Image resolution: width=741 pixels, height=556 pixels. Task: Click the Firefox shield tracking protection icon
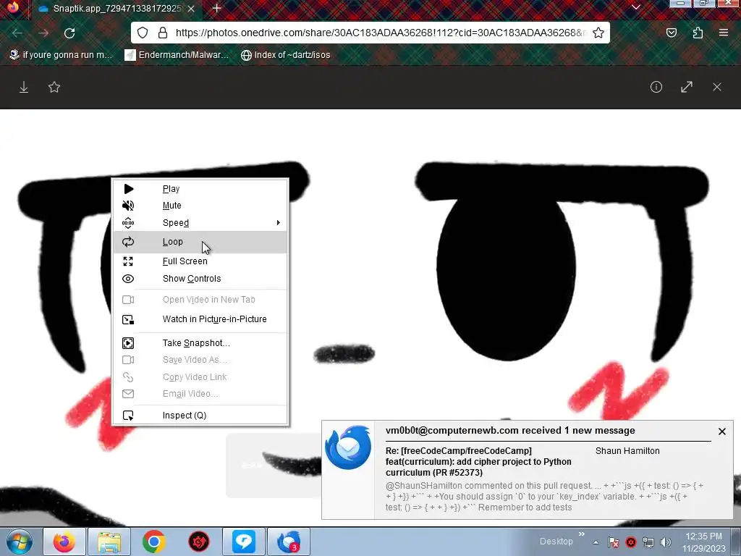click(x=143, y=33)
